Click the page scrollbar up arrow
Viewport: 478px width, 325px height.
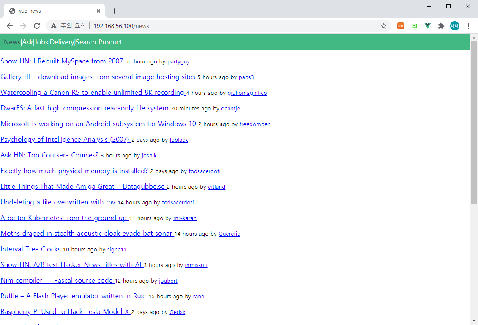coord(474,37)
